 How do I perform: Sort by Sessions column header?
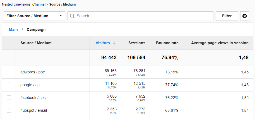tap(137, 43)
